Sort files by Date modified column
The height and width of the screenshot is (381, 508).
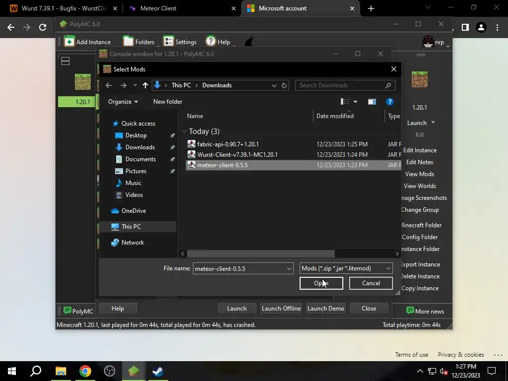(335, 116)
